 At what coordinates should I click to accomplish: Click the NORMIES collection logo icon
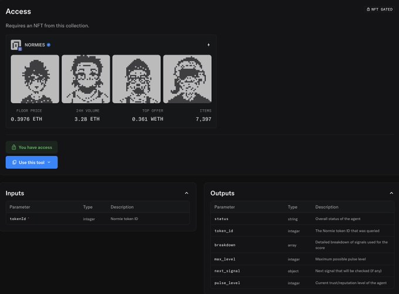(x=16, y=45)
